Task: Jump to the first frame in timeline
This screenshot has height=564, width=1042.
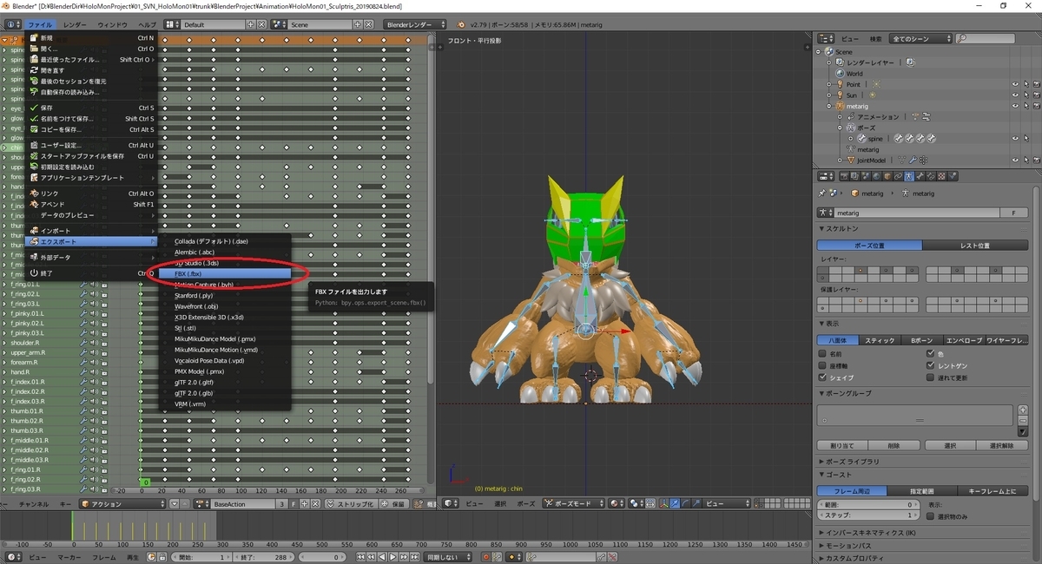Action: pos(359,556)
